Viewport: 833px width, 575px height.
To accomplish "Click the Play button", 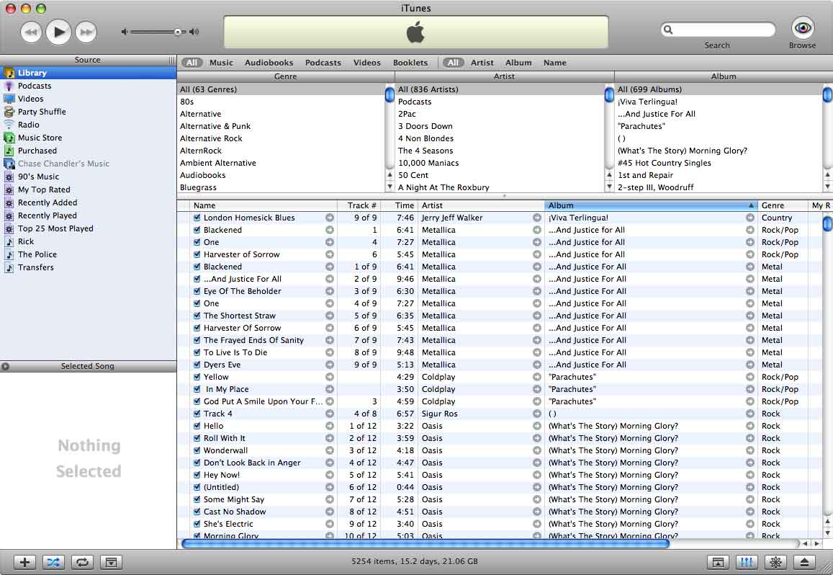I will click(x=58, y=32).
